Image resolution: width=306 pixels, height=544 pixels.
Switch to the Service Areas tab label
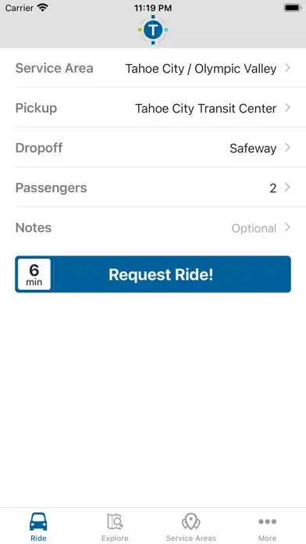click(x=191, y=538)
